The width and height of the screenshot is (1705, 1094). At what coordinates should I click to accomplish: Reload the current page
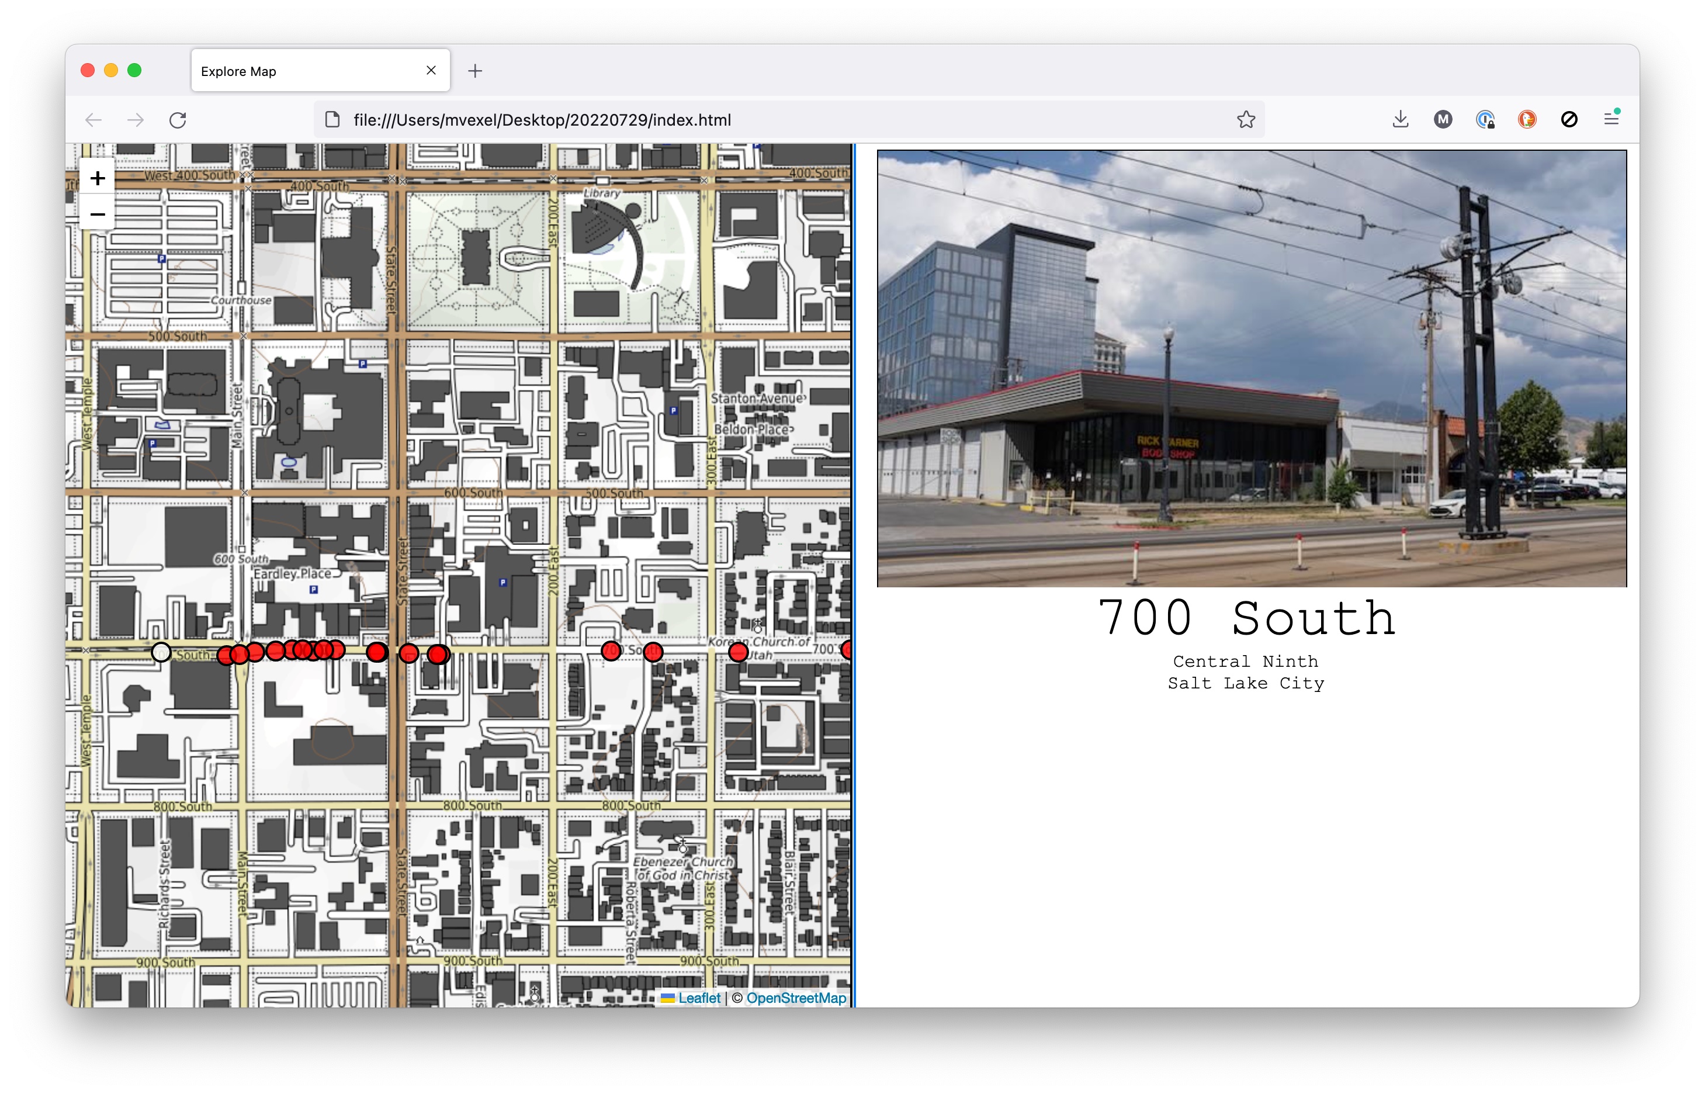pos(178,119)
